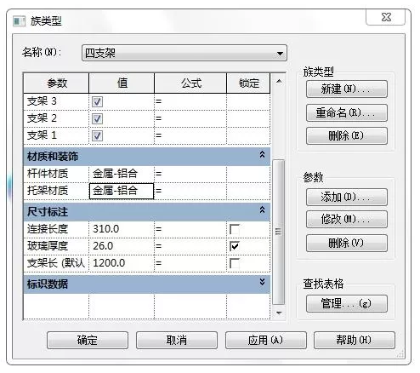420x373 pixels.
Task: Click the scrollbar down arrow
Action: pyautogui.click(x=279, y=313)
